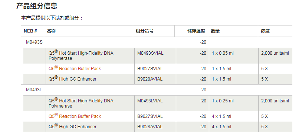The image size is (302, 136).
Task: Click the 组分货号 column header
Action: point(145,31)
